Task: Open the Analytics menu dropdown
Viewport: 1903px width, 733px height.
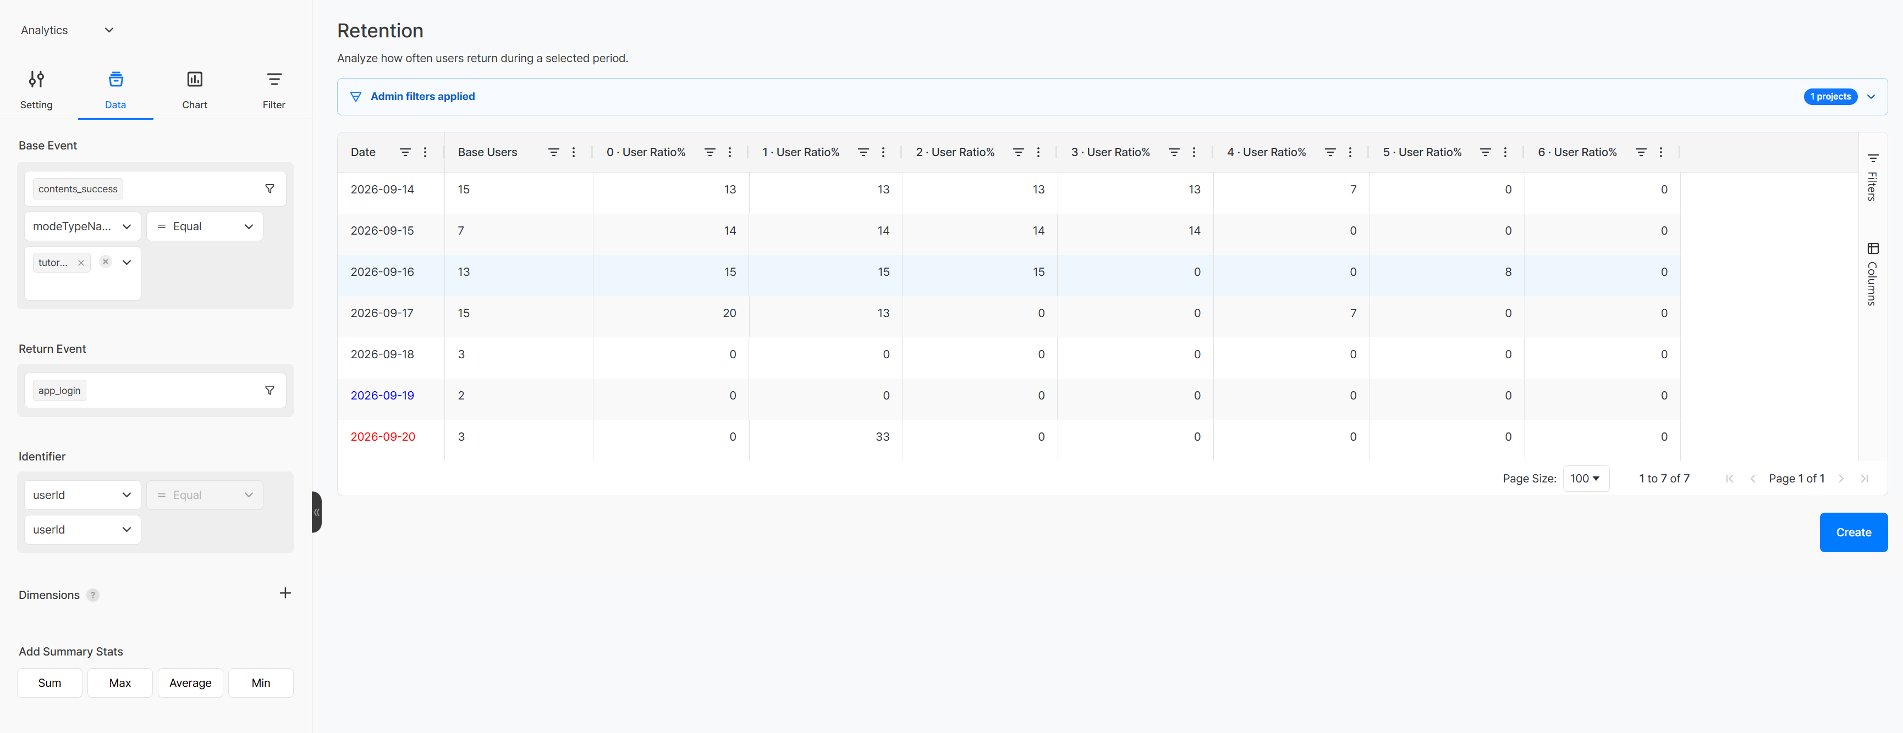Action: (x=67, y=30)
